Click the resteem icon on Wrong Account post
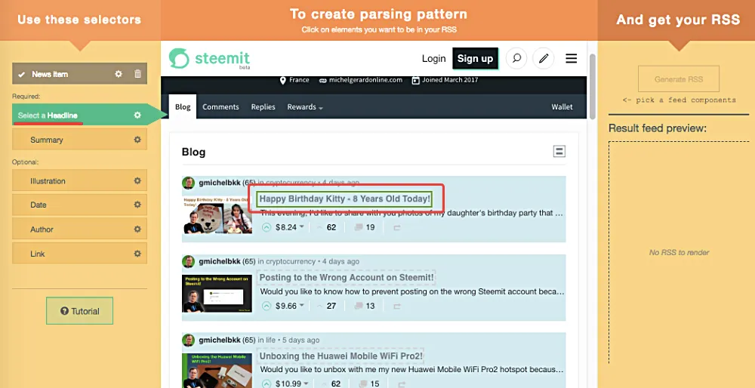755x388 pixels. (397, 306)
